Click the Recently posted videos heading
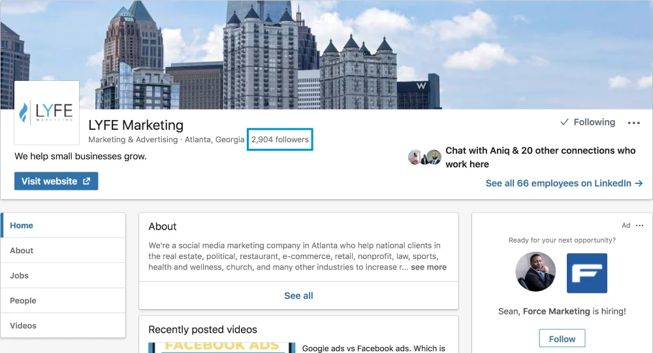 [x=203, y=330]
